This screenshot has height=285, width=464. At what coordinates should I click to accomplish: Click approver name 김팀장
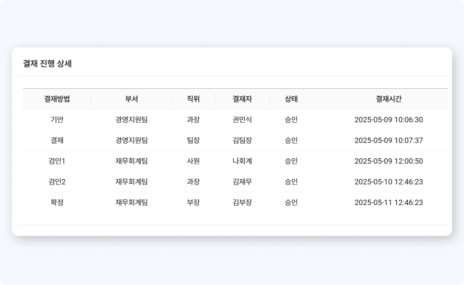242,140
